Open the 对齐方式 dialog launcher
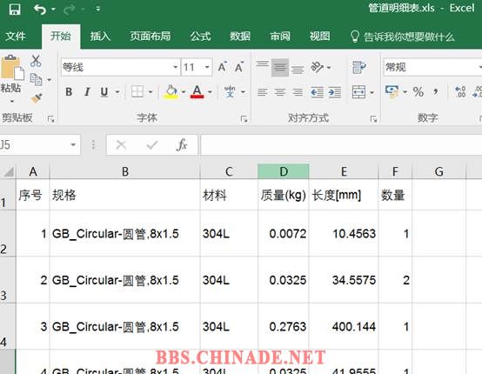The height and width of the screenshot is (374, 482). 373,118
